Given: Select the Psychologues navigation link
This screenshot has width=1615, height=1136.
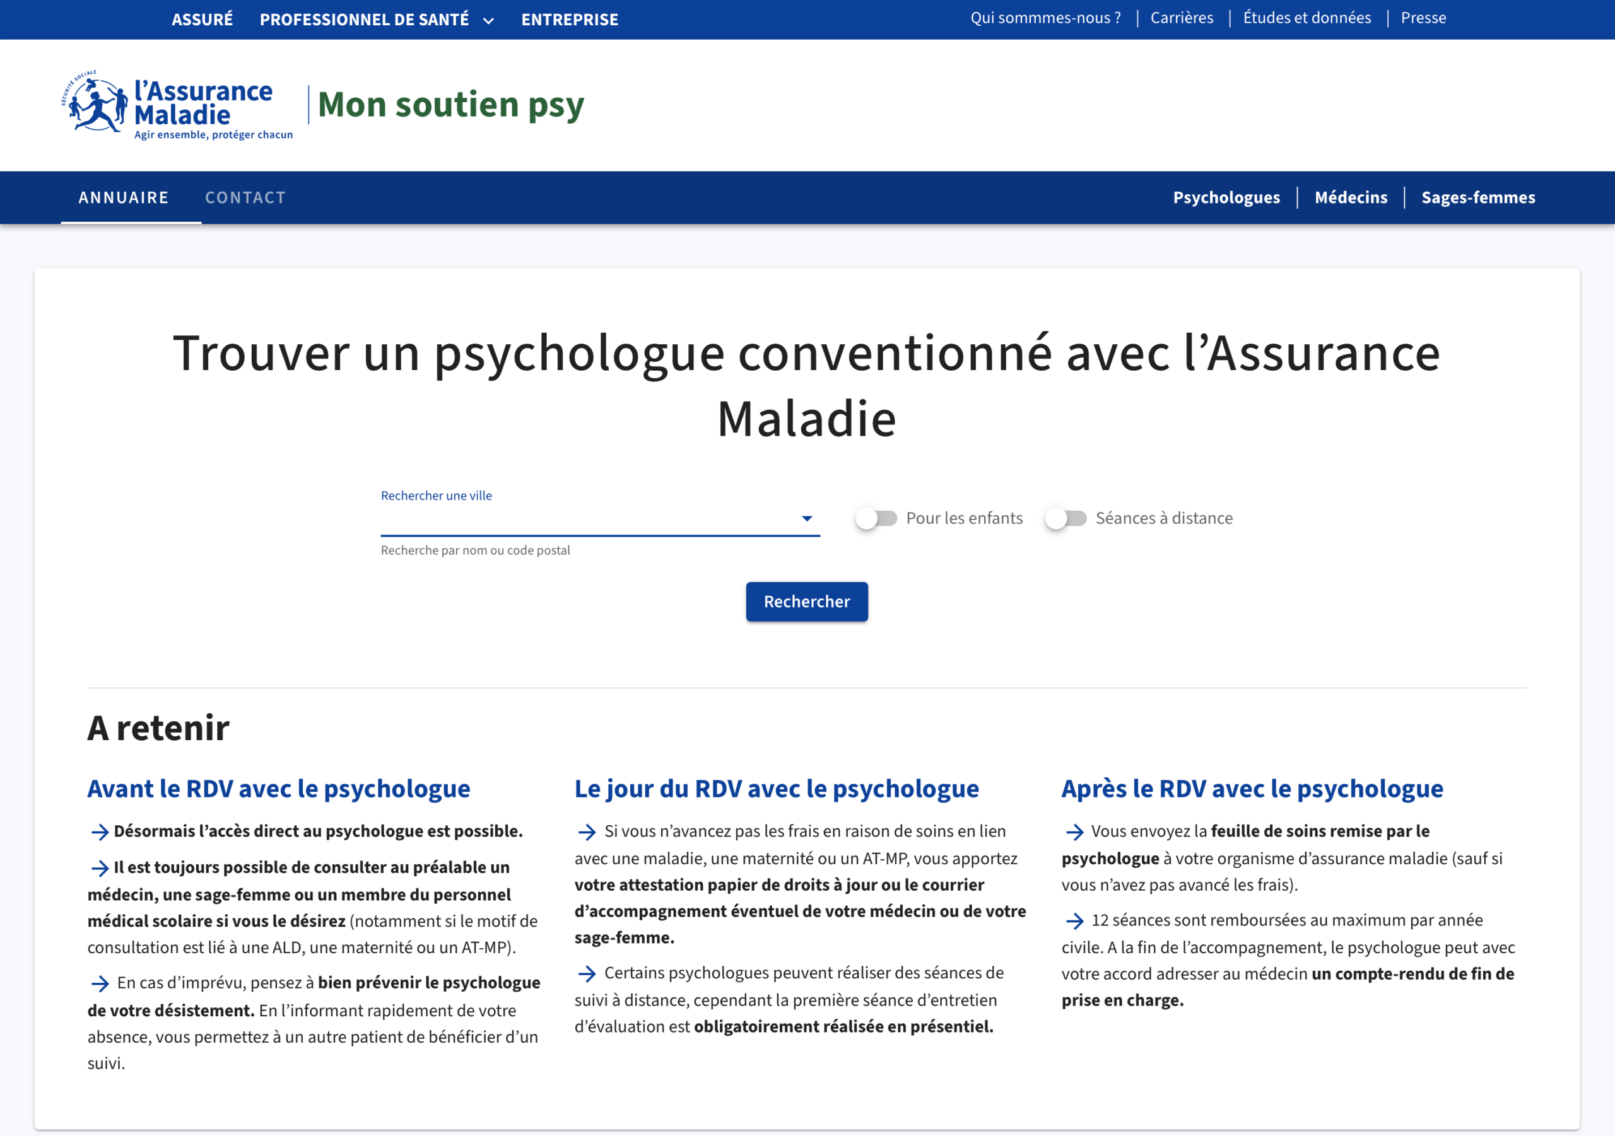Looking at the screenshot, I should (1226, 197).
